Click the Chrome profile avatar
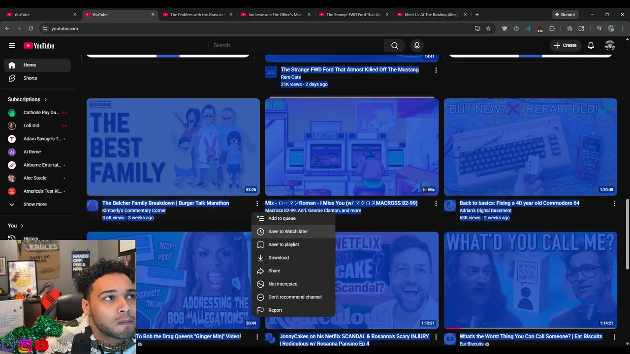This screenshot has width=630, height=354. point(611,29)
